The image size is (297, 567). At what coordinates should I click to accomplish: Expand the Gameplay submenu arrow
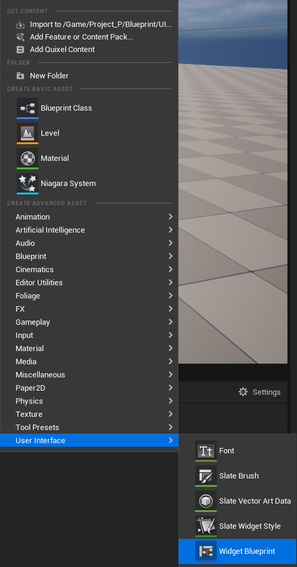[171, 322]
